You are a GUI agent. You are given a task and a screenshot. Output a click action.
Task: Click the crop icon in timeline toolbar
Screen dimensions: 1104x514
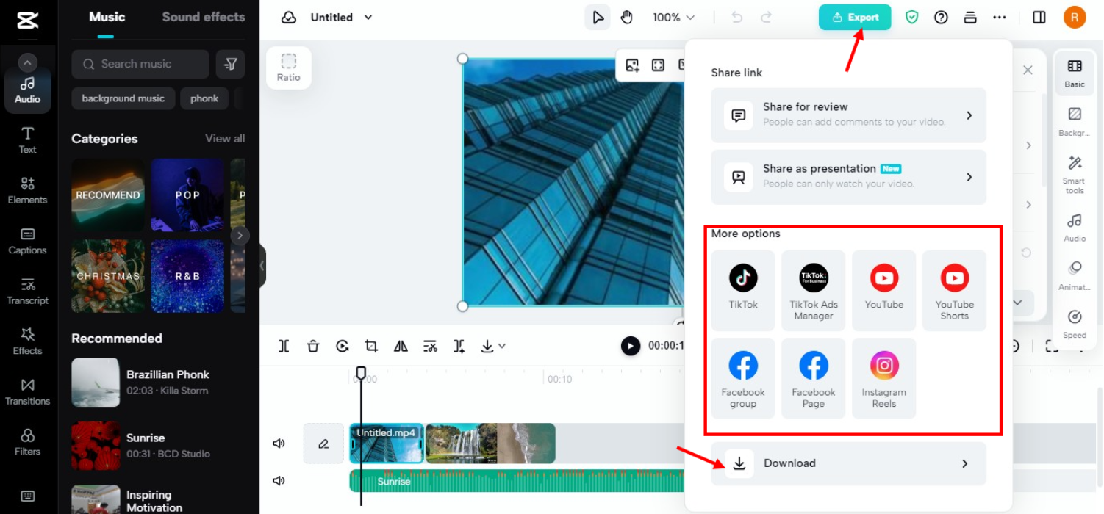coord(371,346)
